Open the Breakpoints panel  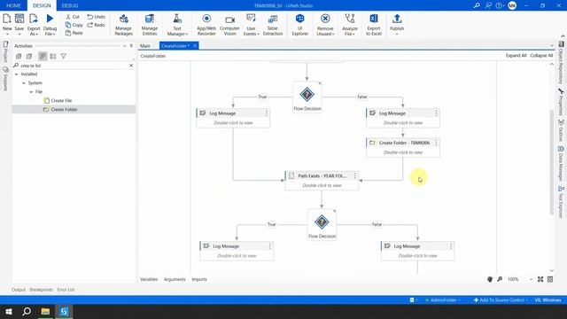42,290
